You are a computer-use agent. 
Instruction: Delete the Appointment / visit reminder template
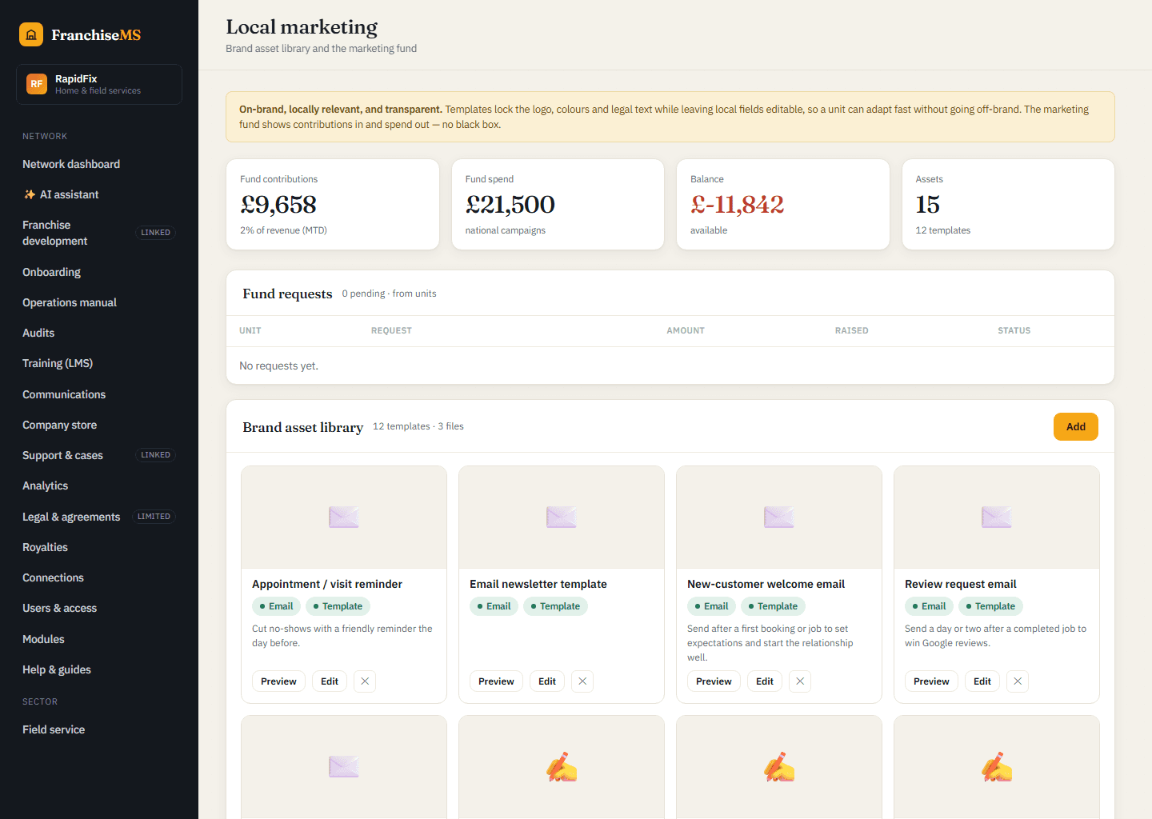365,681
